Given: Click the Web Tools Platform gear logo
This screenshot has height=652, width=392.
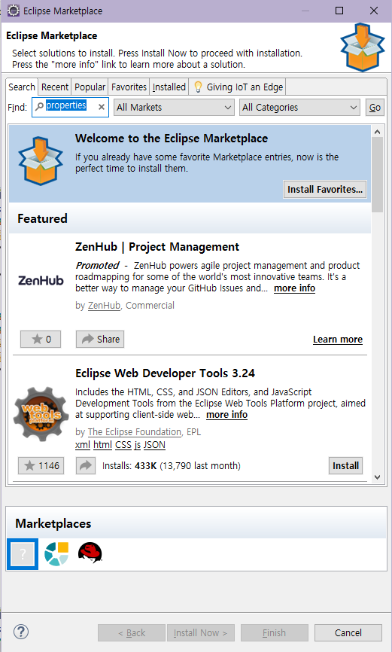Looking at the screenshot, I should point(41,414).
